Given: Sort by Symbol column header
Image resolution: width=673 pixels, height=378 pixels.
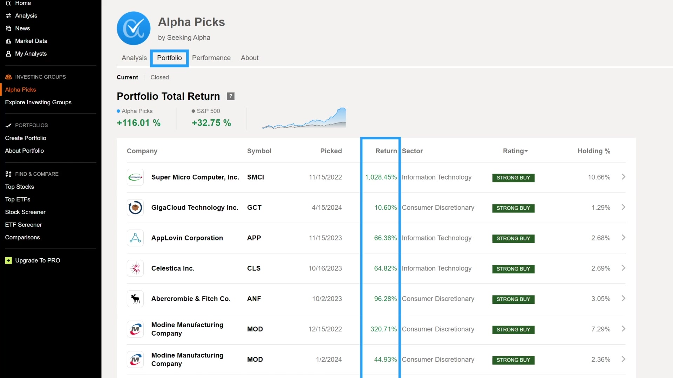Looking at the screenshot, I should tap(259, 151).
